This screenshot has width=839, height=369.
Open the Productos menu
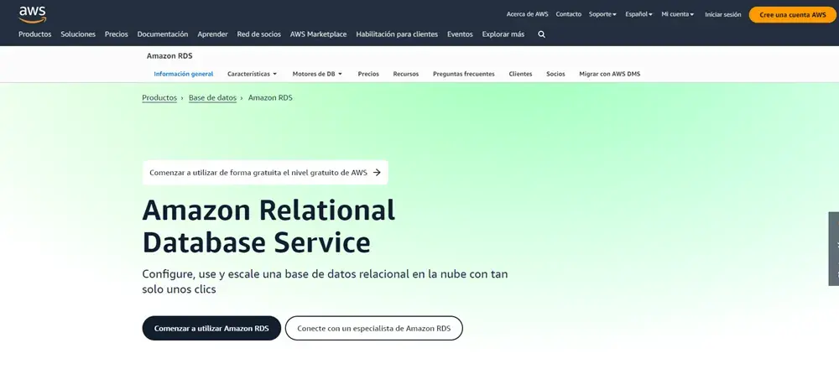35,34
